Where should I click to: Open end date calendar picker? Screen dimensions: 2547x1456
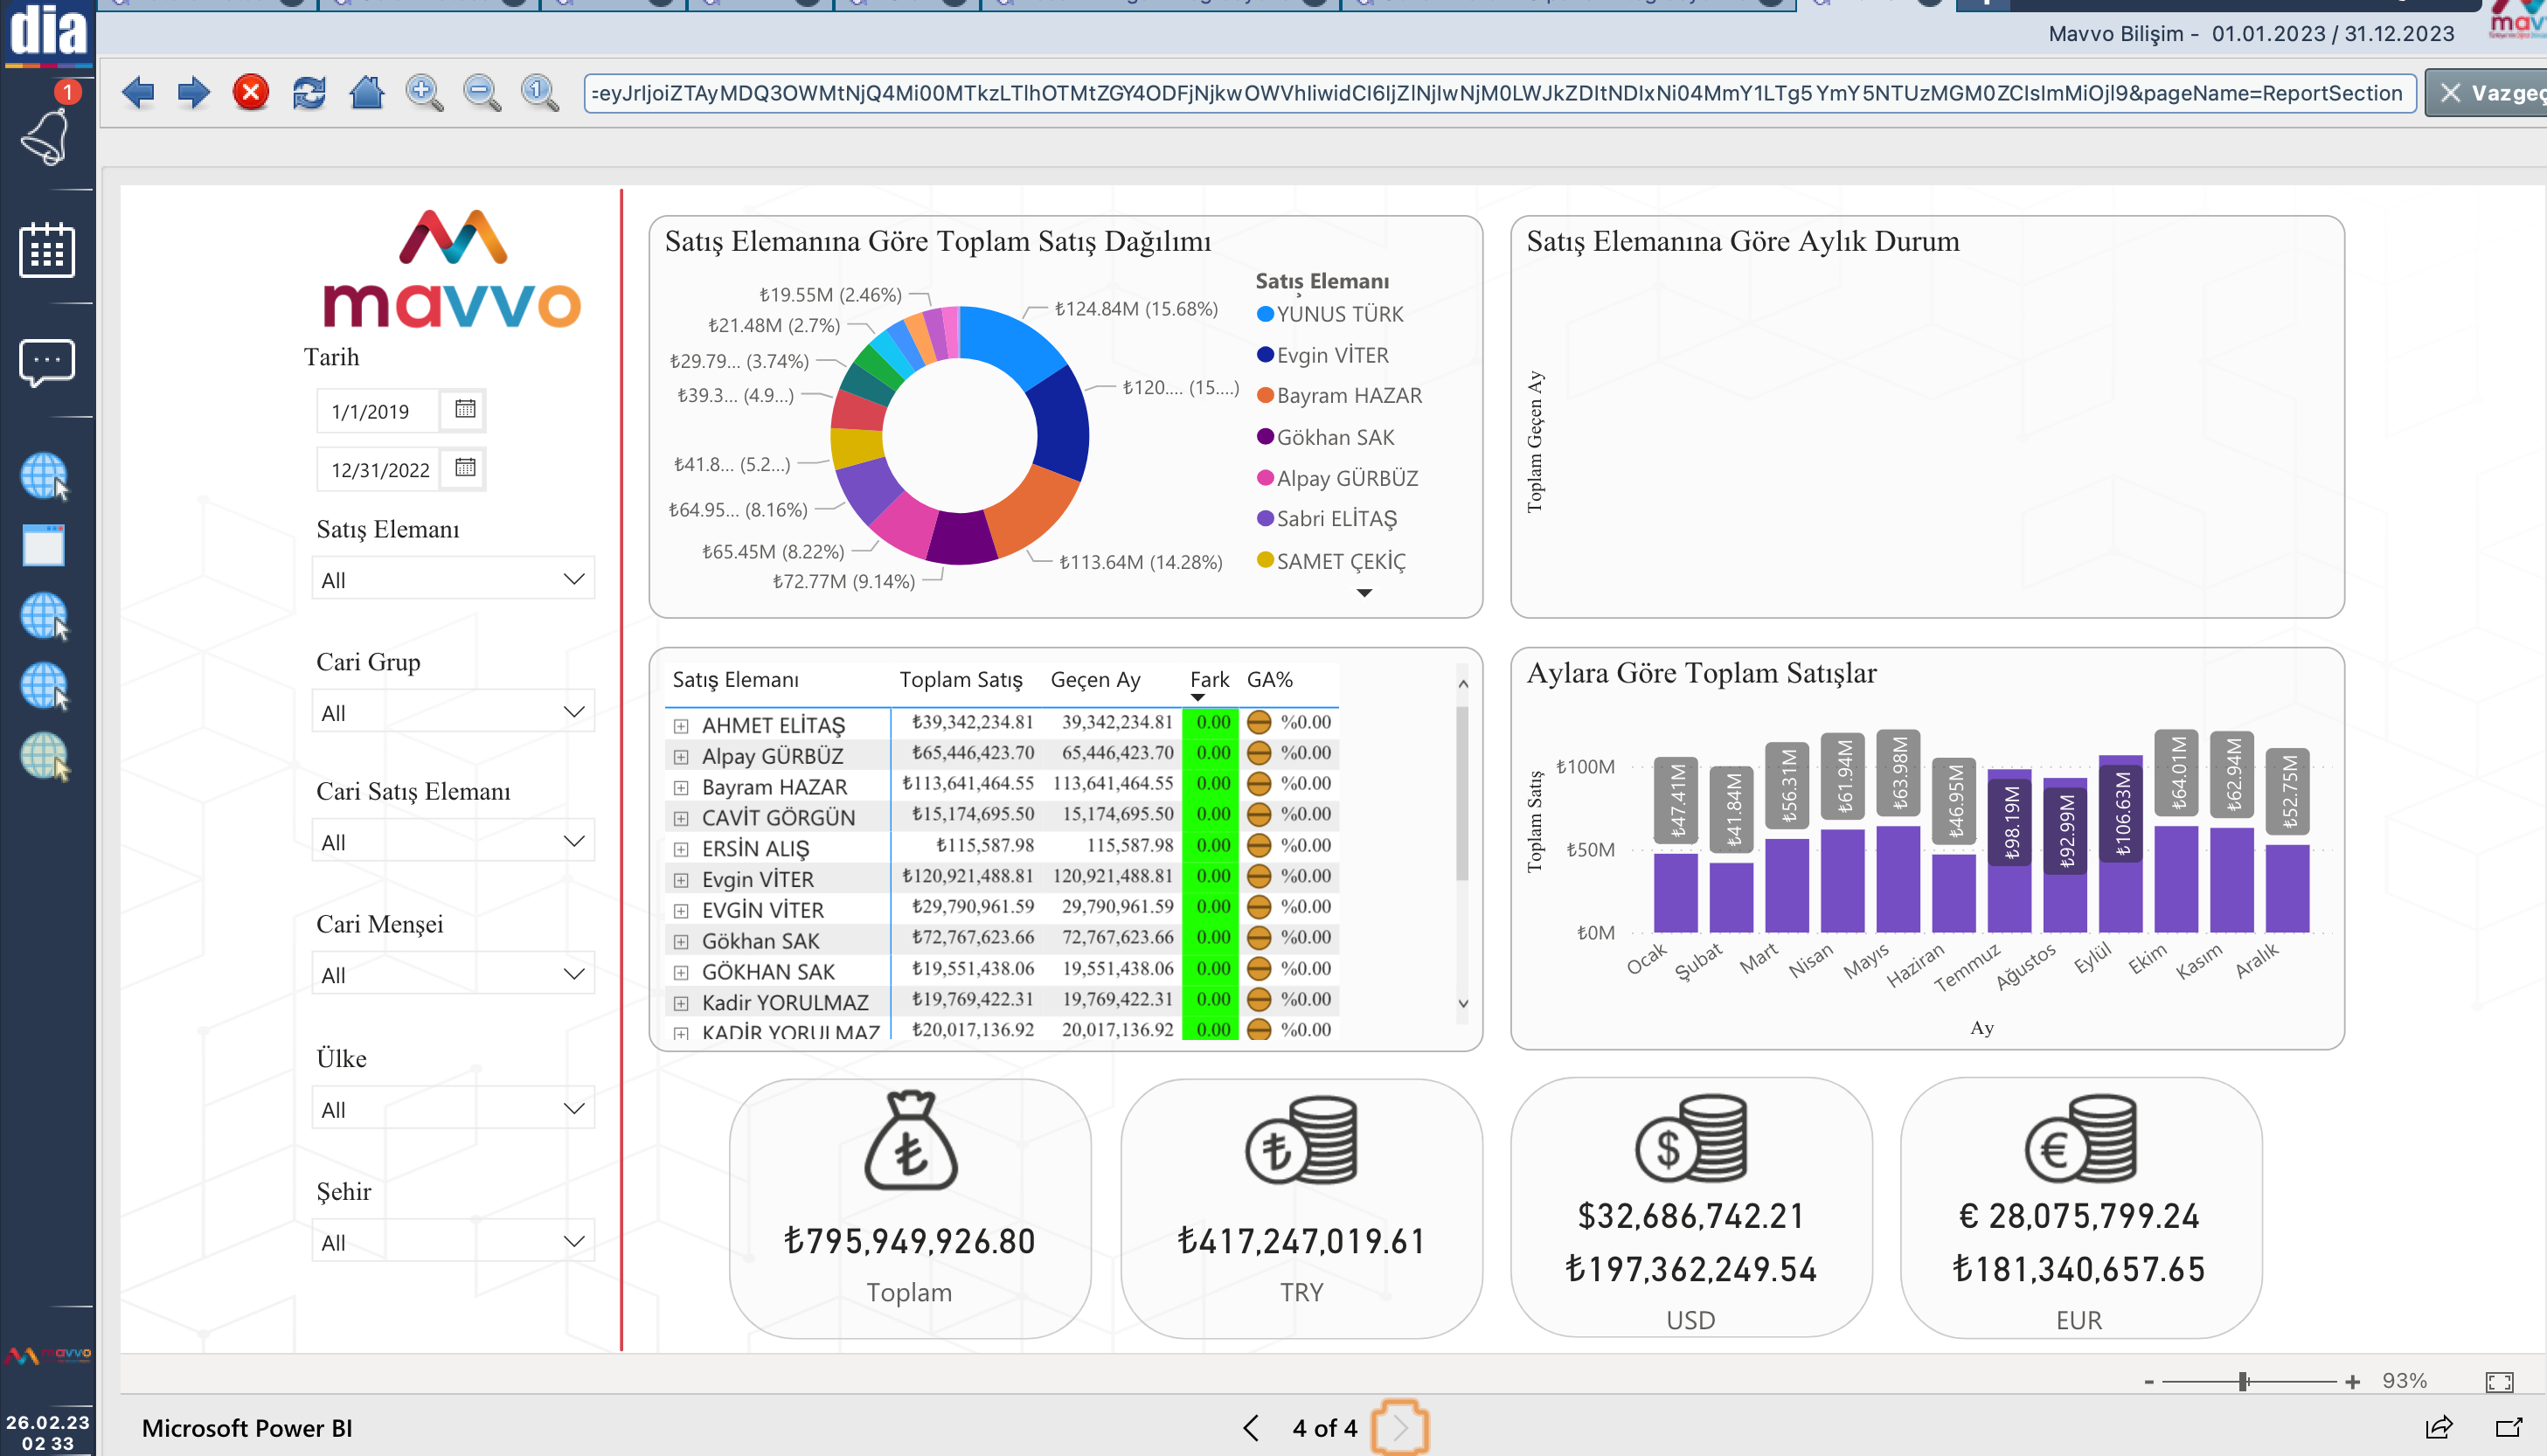[x=465, y=468]
